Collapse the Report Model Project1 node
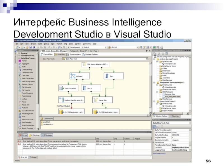This screenshot has height=168, width=224. click(x=154, y=101)
